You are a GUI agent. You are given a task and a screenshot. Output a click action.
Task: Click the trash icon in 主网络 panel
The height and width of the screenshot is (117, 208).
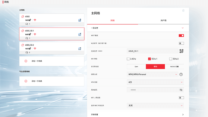click(183, 10)
